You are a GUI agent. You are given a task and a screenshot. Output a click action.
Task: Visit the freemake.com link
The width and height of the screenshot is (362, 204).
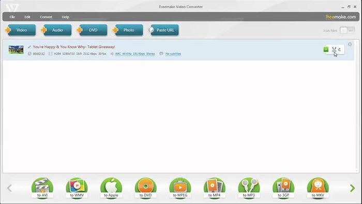pyautogui.click(x=341, y=17)
